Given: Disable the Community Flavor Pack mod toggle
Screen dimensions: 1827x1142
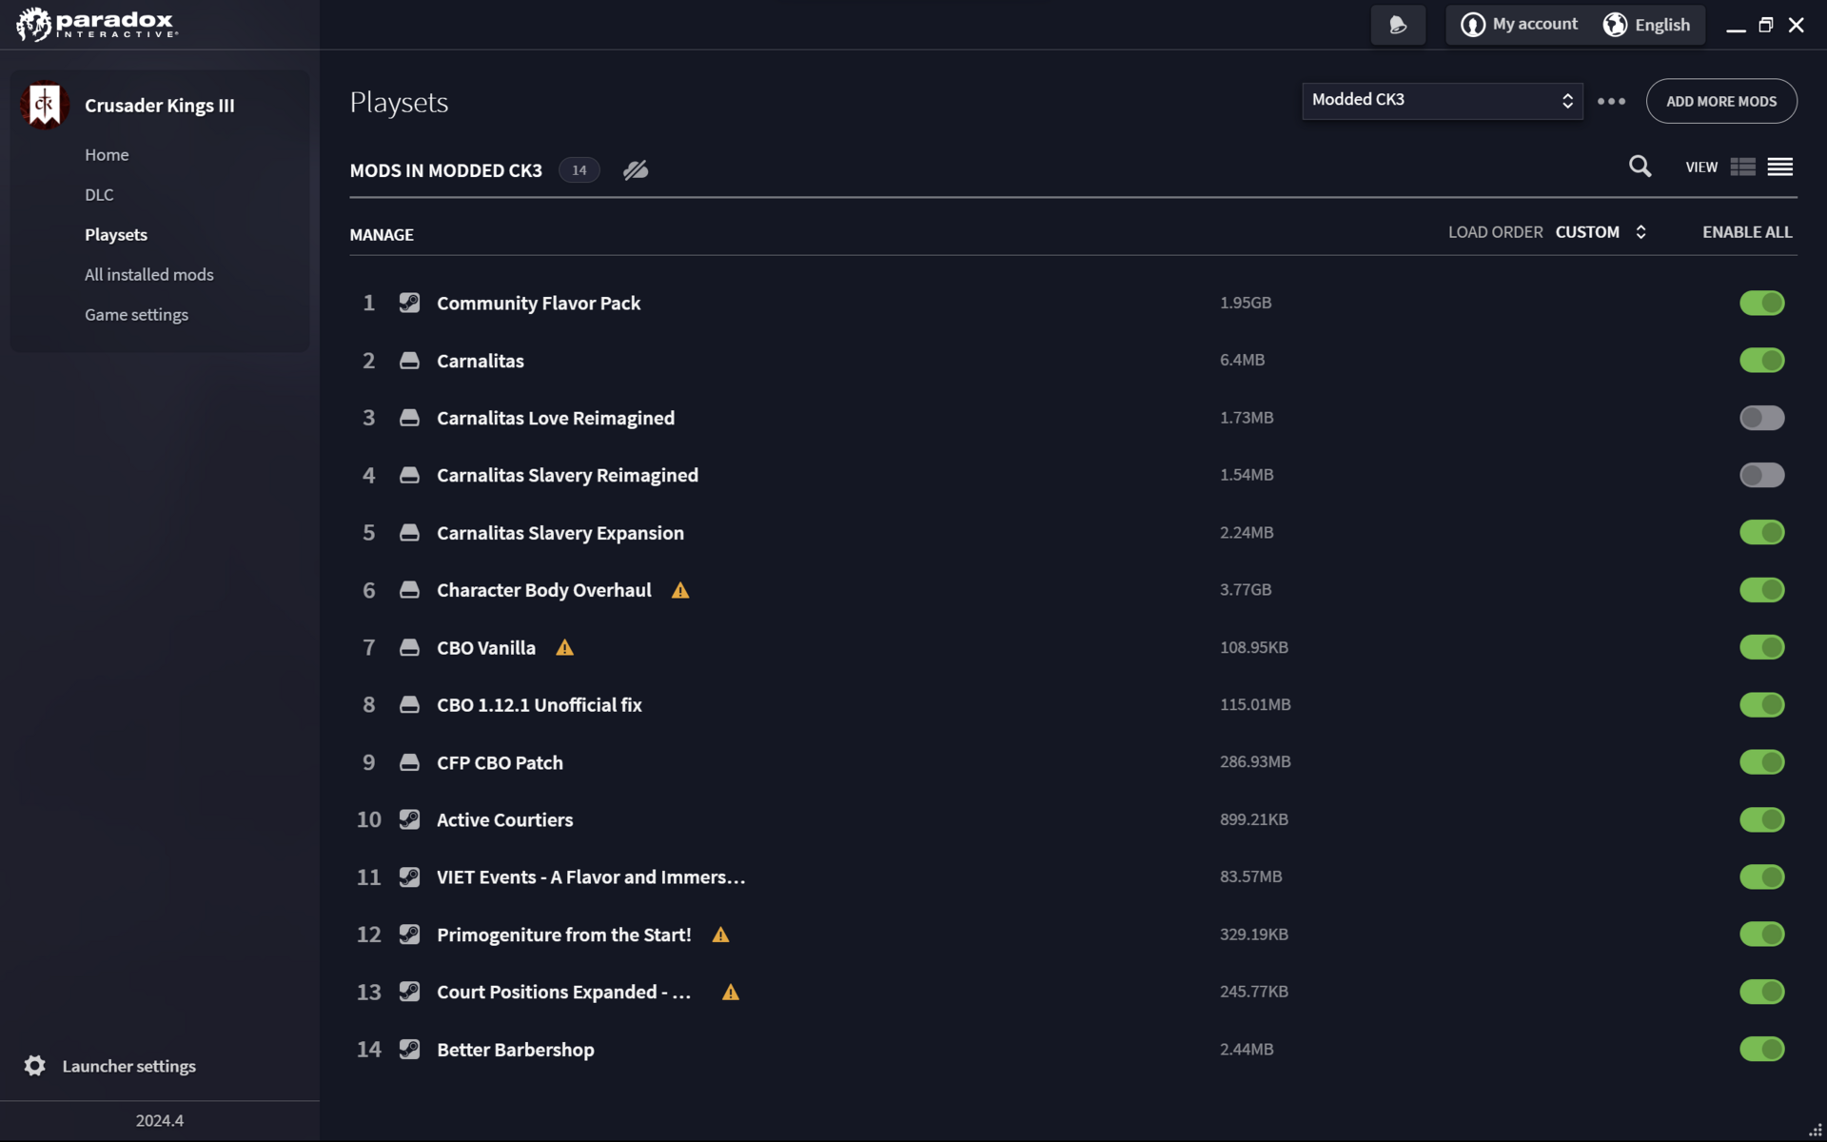Looking at the screenshot, I should [x=1762, y=303].
